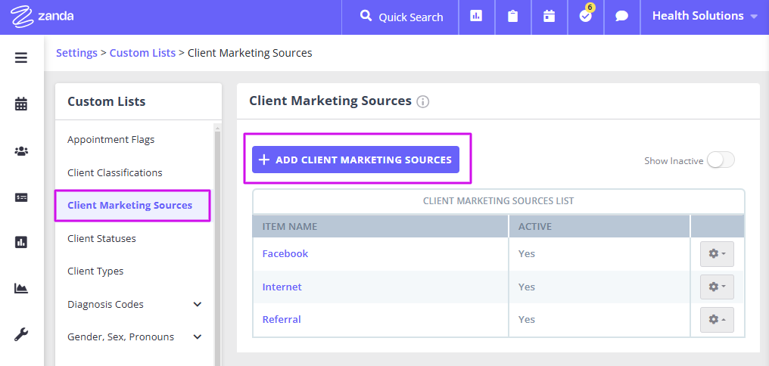Click the clipboard icon in top bar
769x366 pixels.
512,16
